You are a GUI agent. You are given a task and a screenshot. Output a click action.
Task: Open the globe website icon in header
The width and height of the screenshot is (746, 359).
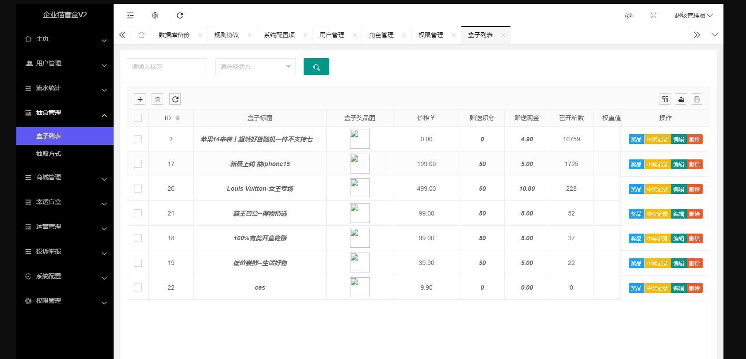tap(155, 15)
